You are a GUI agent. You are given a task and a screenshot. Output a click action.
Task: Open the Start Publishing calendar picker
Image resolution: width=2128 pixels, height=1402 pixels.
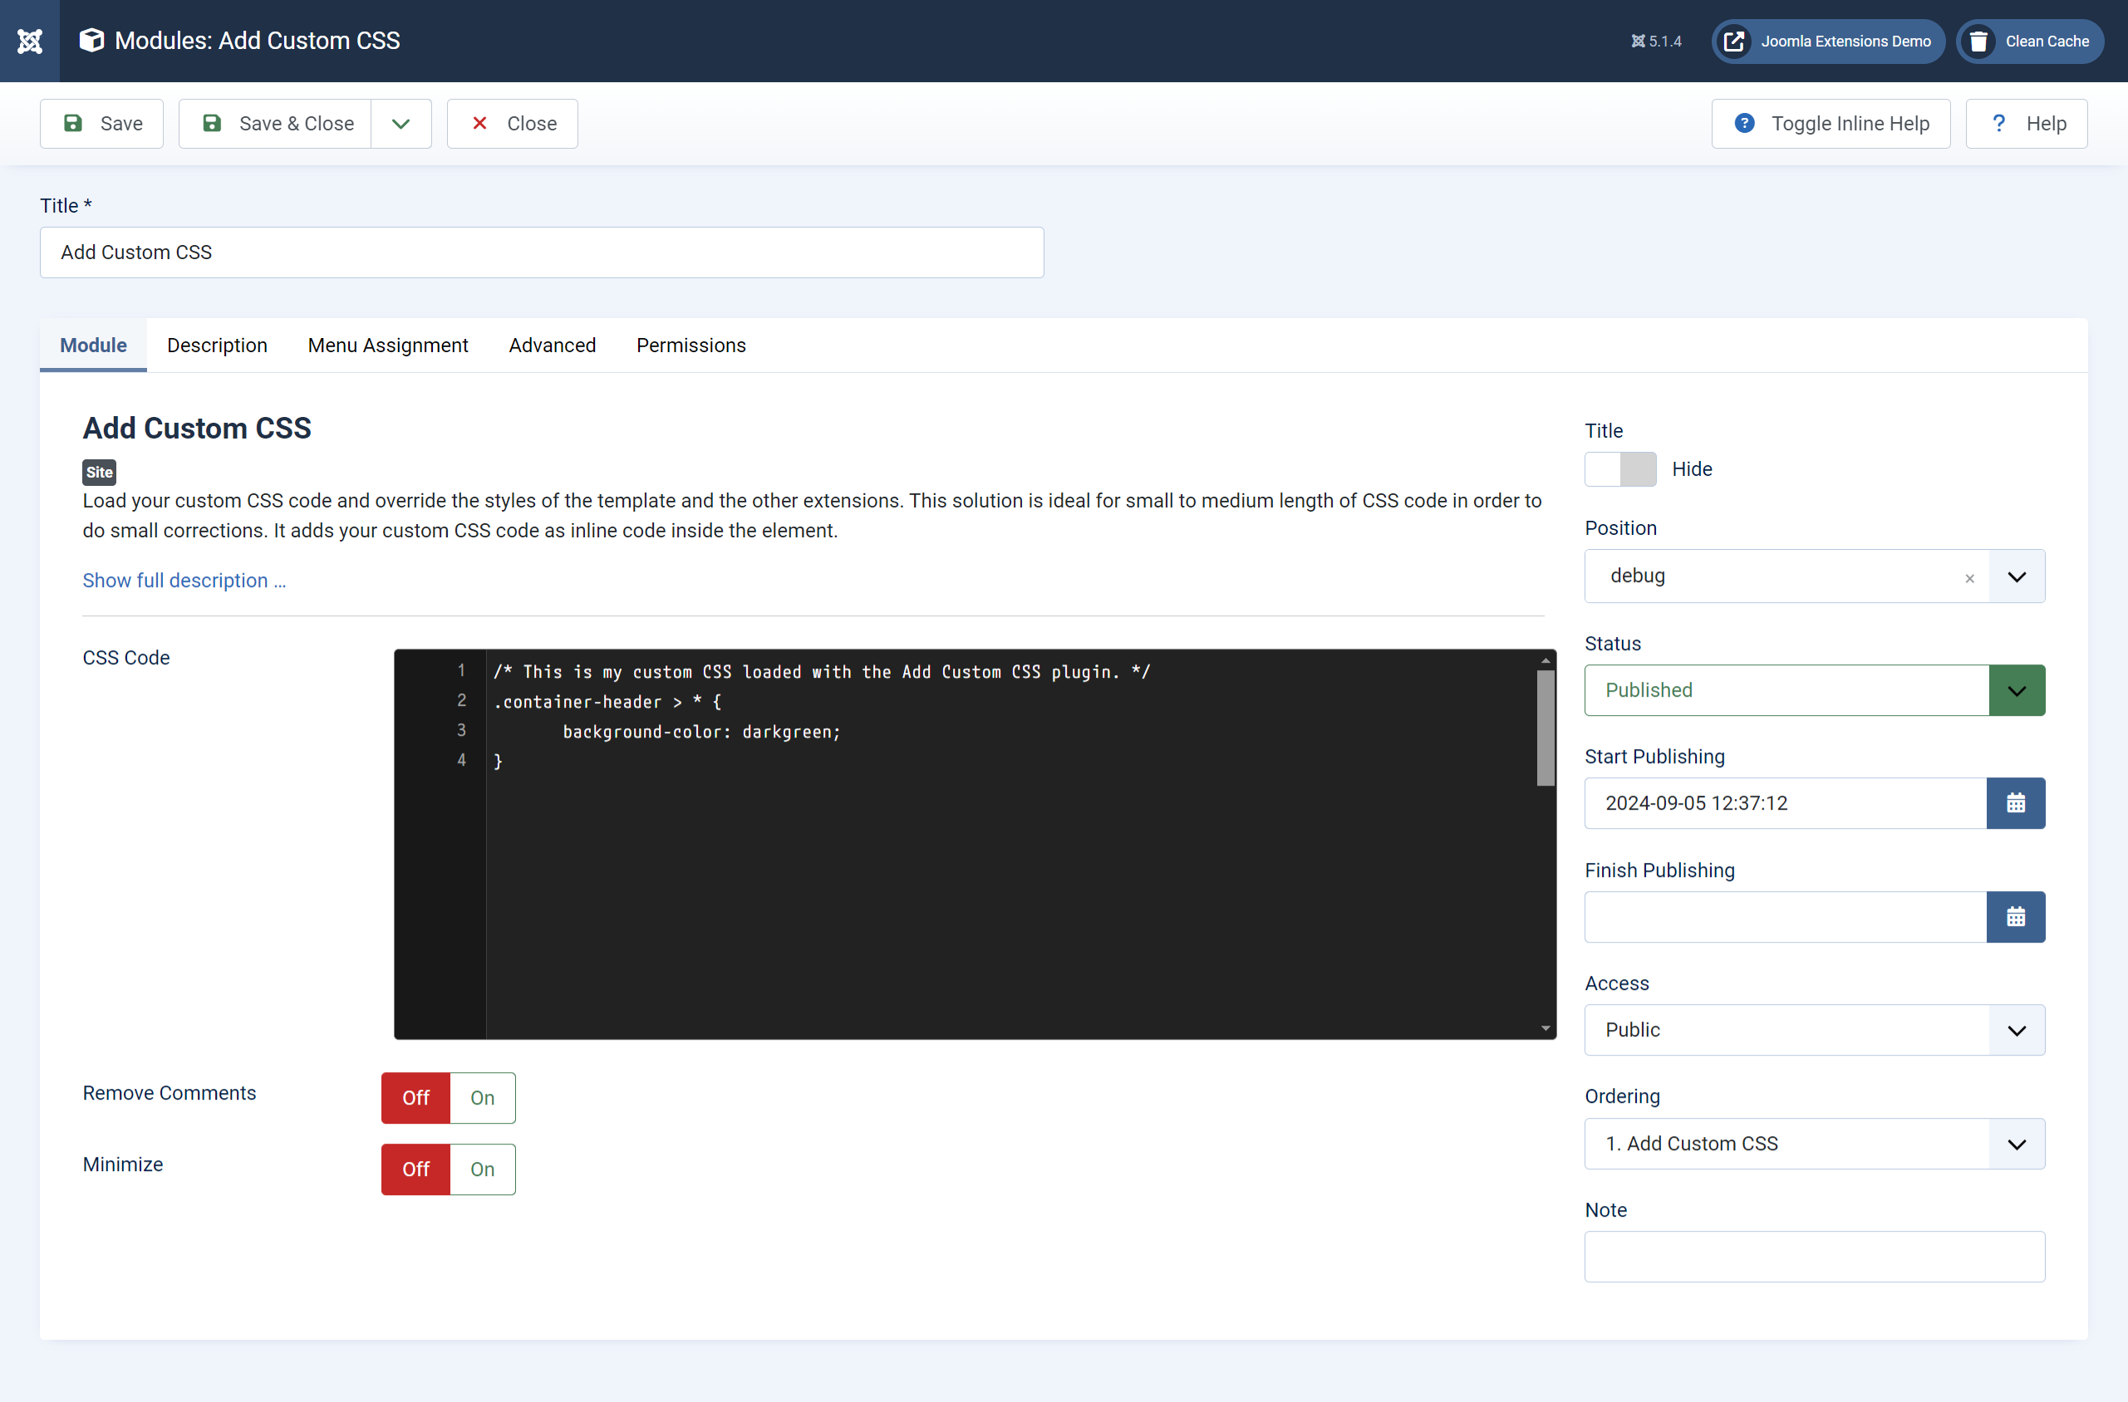click(2016, 803)
